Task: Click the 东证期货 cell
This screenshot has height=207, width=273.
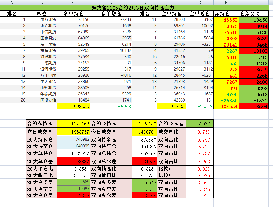Action: [x=41, y=44]
